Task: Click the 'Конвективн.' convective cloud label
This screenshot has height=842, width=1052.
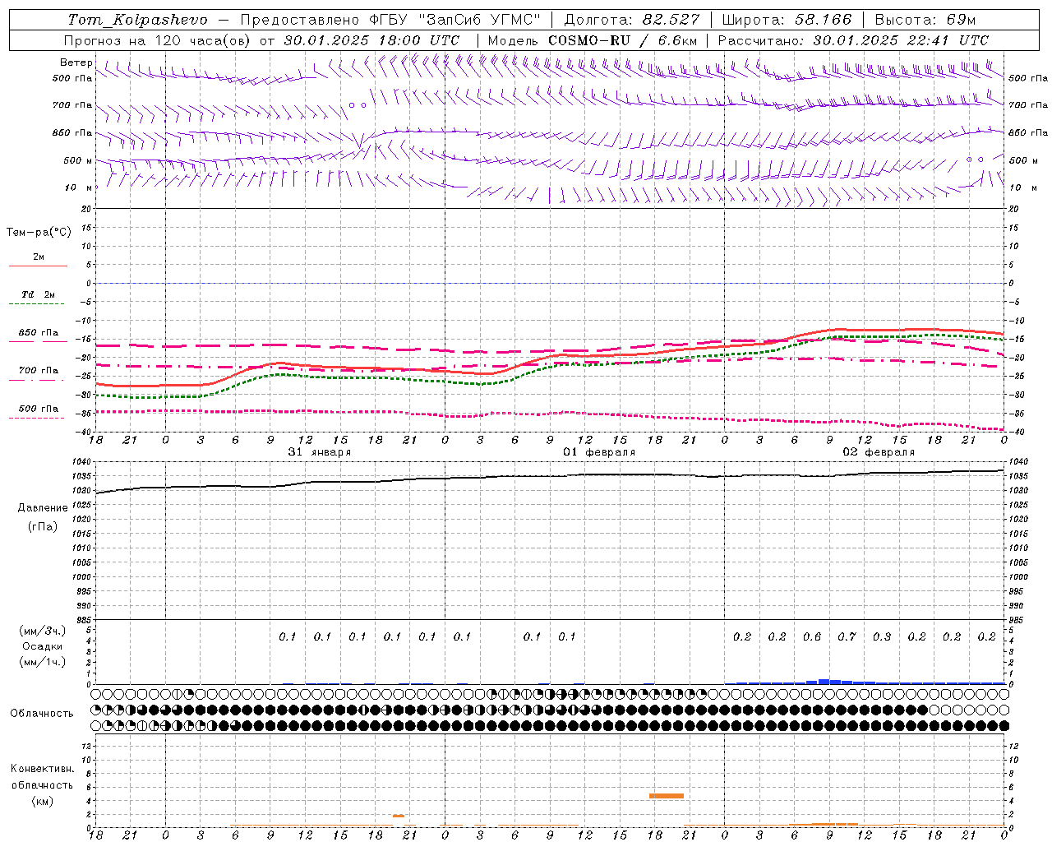Action: click(x=43, y=769)
